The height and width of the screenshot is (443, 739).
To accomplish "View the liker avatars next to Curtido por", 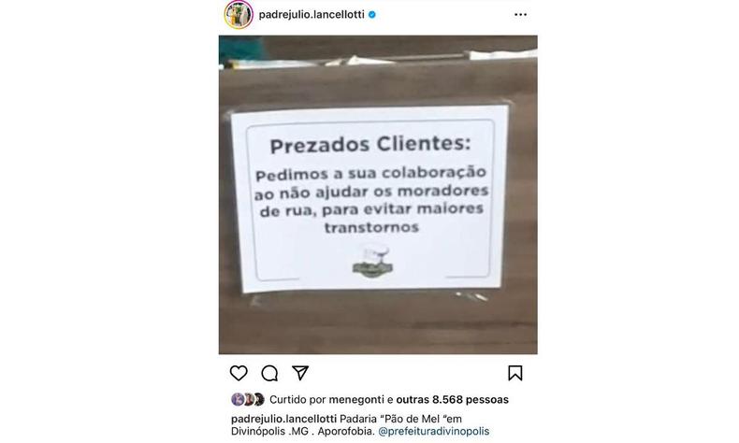I will tap(248, 400).
